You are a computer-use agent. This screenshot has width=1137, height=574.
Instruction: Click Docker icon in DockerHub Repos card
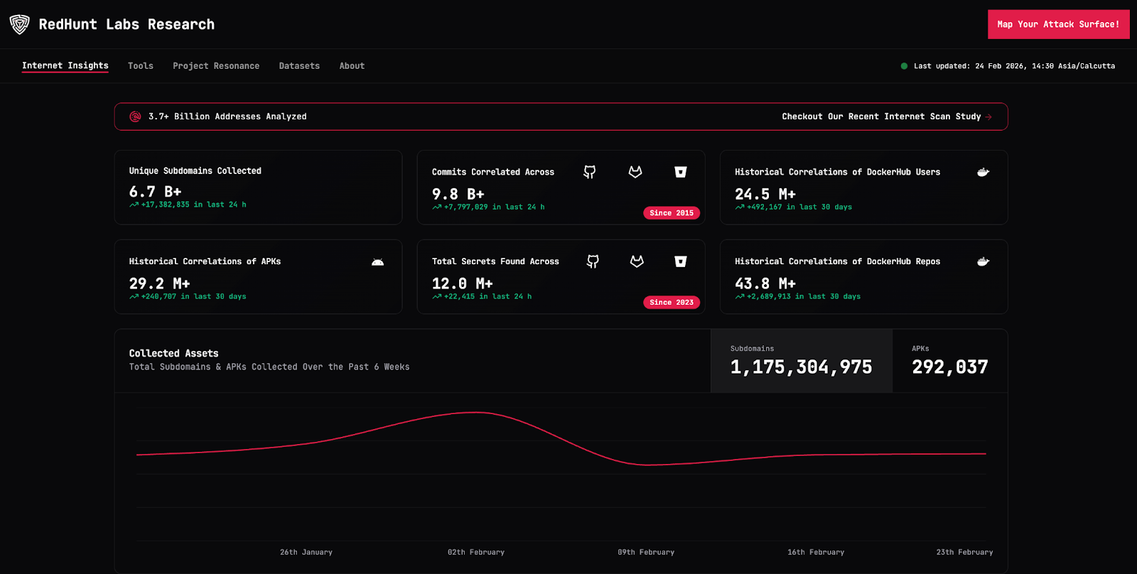(x=983, y=261)
